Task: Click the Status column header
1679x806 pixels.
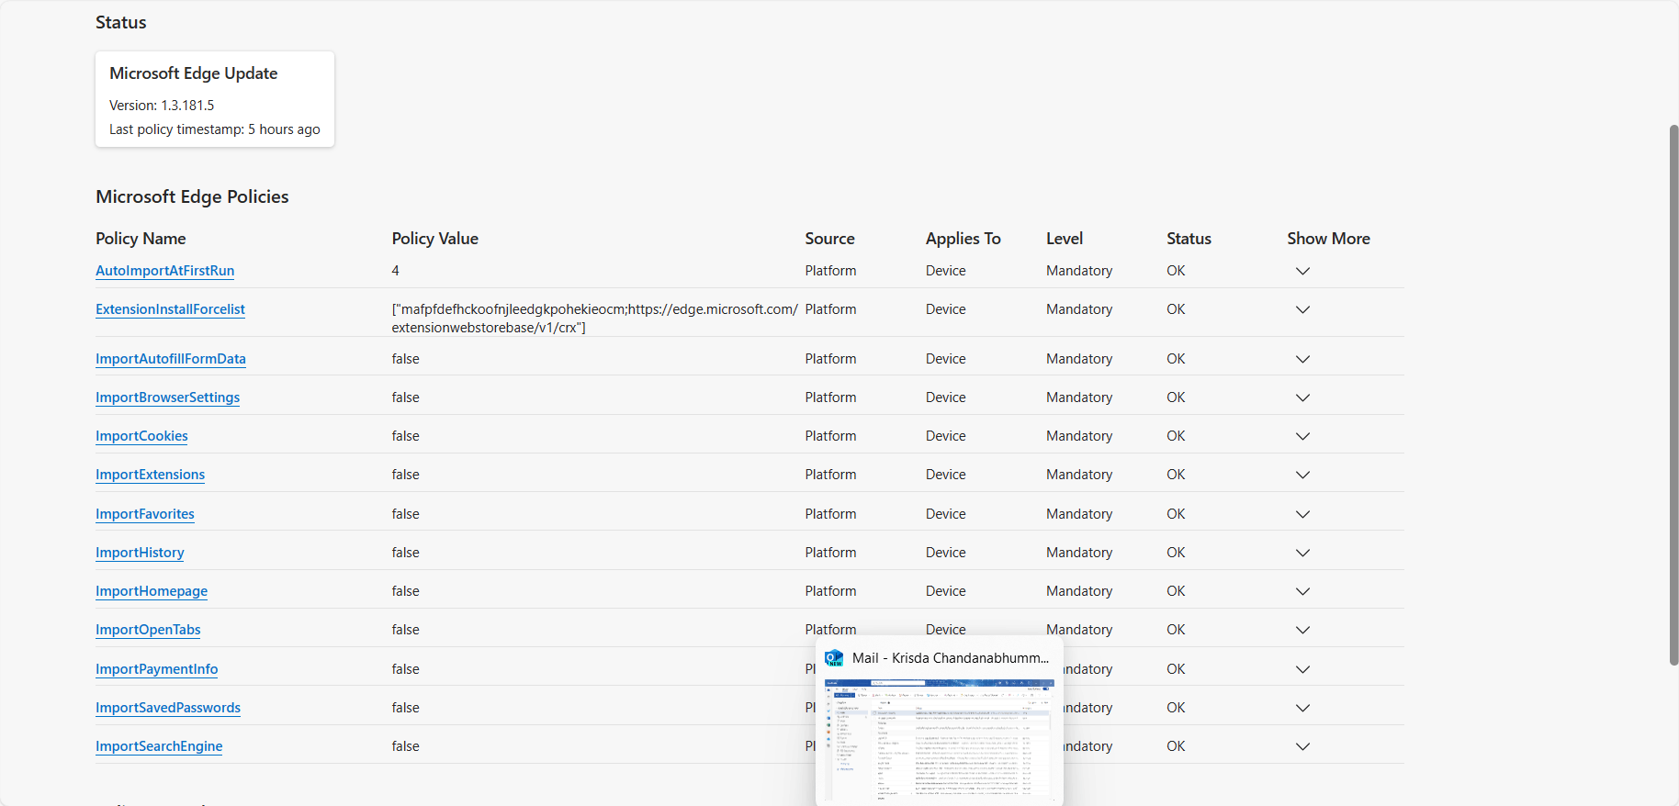Action: point(1189,239)
